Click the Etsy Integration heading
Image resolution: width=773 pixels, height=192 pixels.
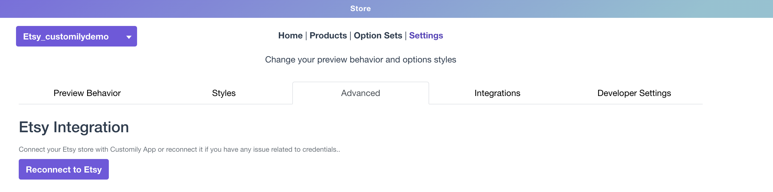(x=74, y=127)
